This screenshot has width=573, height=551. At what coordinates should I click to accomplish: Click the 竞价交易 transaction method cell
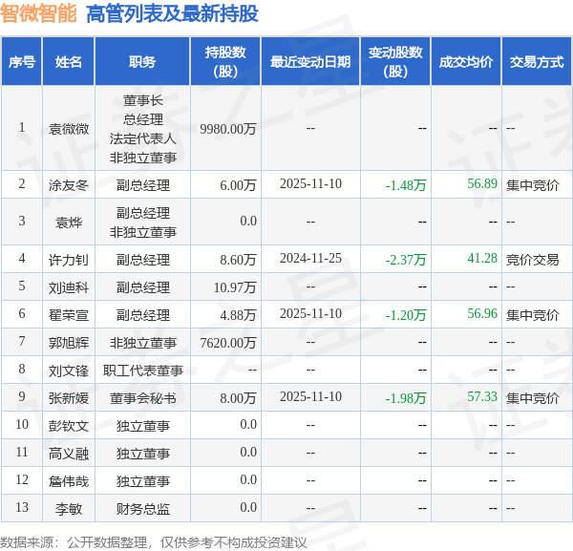point(533,260)
